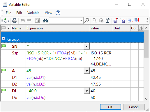This screenshot has height=112, width=150.
Task: Click the value 47.55
Action: [96, 84]
